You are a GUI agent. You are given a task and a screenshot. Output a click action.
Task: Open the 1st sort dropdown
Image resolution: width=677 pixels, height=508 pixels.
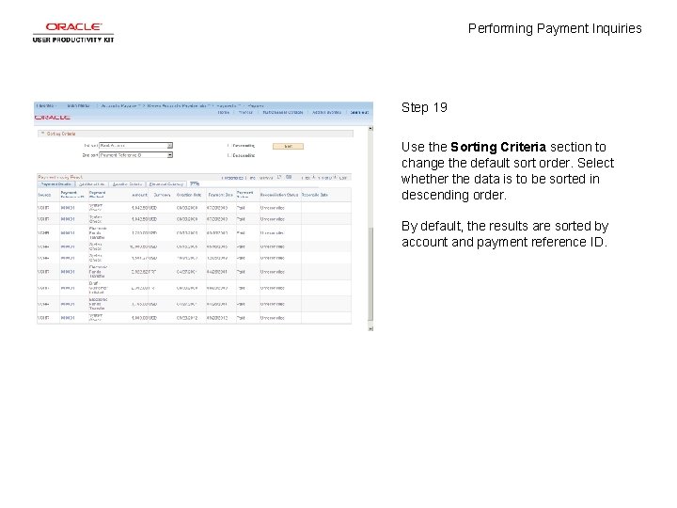(136, 146)
